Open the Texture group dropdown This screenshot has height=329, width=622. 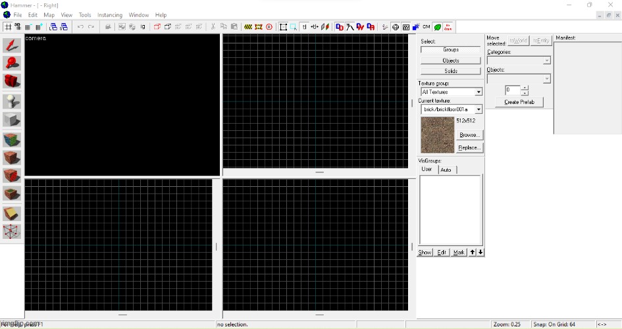[479, 92]
